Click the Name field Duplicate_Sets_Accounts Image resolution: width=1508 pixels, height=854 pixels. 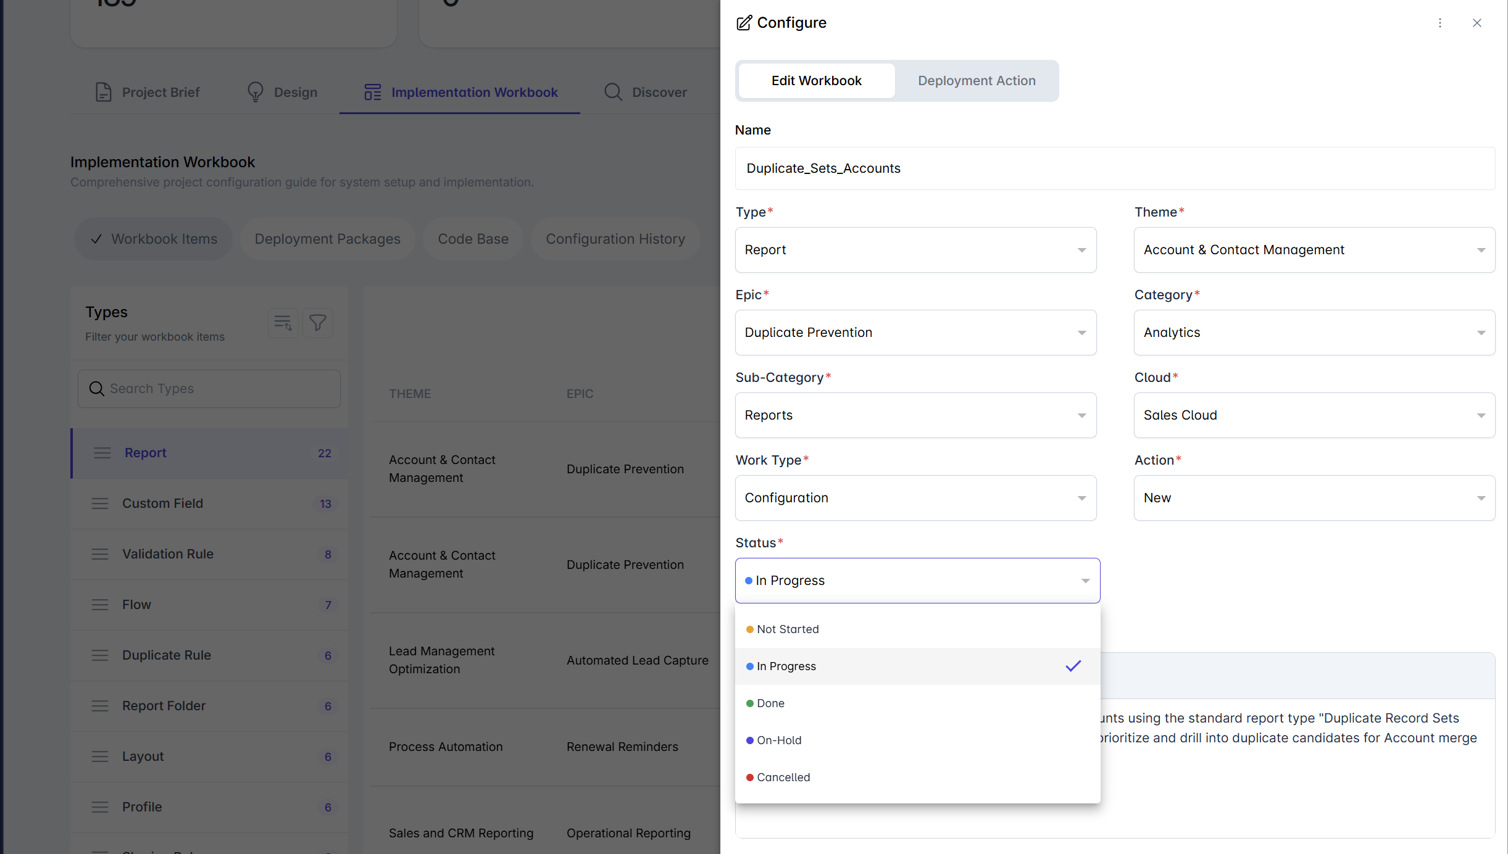point(1115,168)
